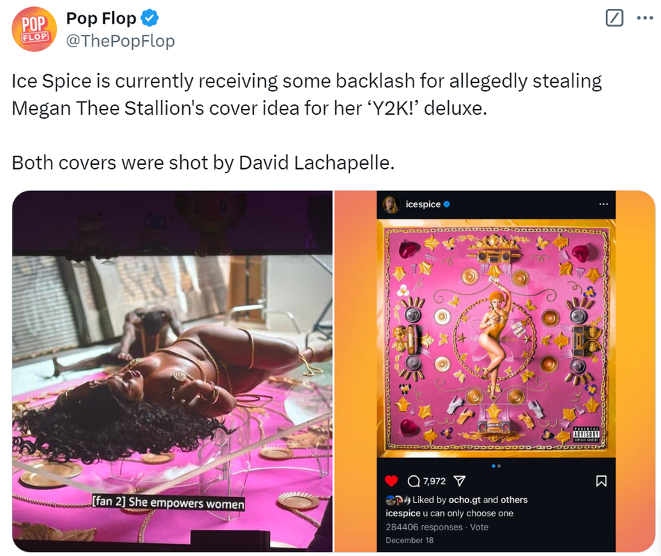
Task: Open the Instagram post three-dot menu
Action: [604, 204]
